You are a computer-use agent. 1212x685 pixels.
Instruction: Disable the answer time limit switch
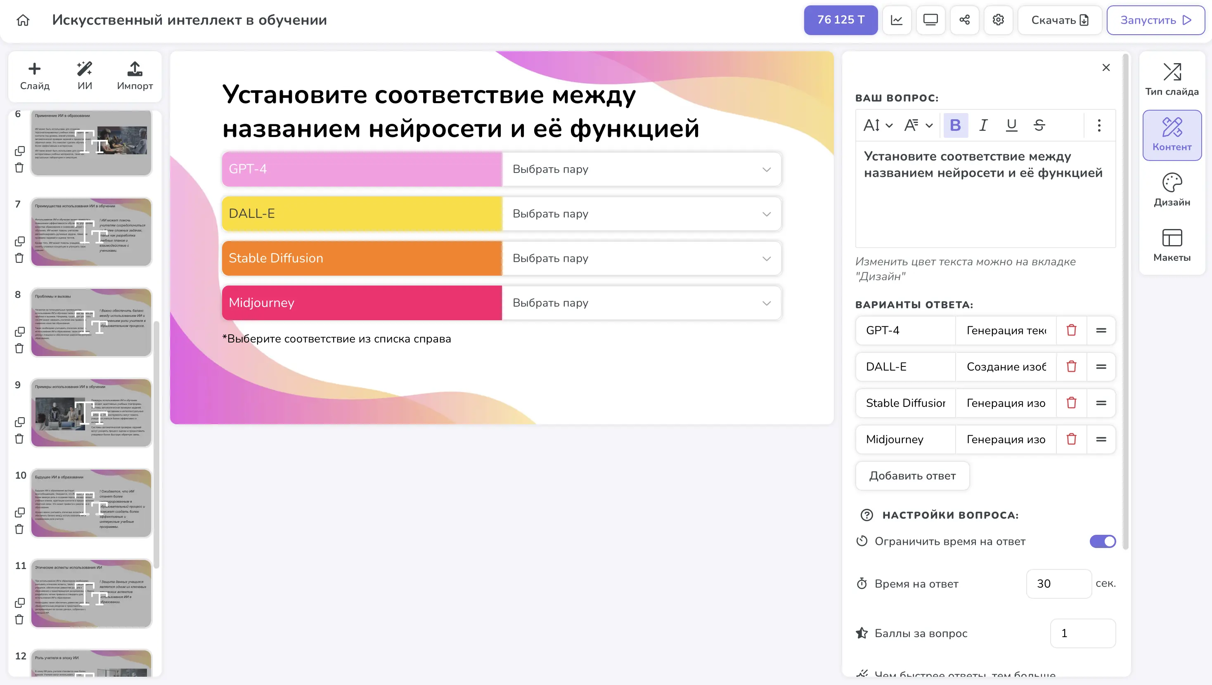point(1102,541)
